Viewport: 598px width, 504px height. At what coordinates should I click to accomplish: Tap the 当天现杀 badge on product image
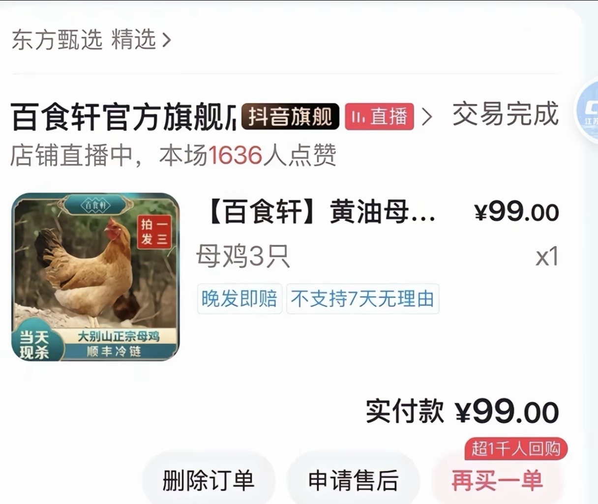pyautogui.click(x=34, y=345)
